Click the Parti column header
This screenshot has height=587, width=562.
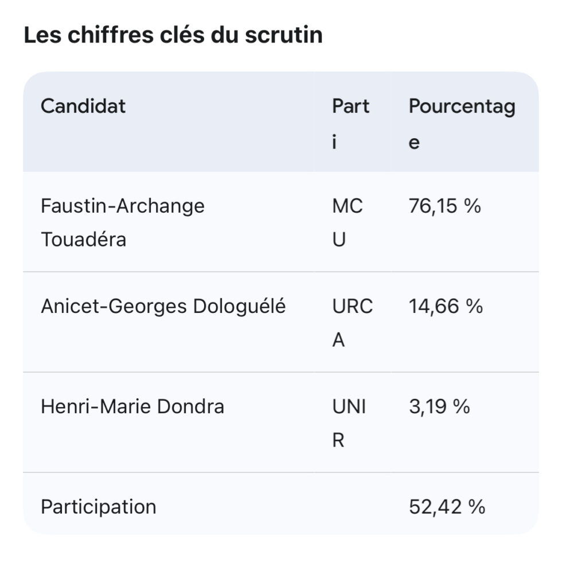click(350, 123)
